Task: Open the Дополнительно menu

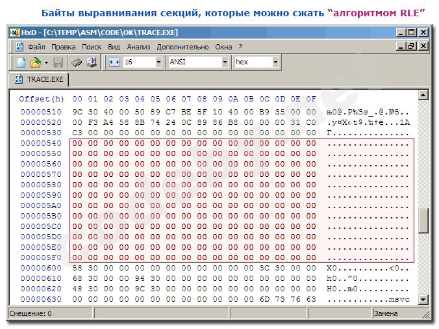Action: tap(182, 47)
